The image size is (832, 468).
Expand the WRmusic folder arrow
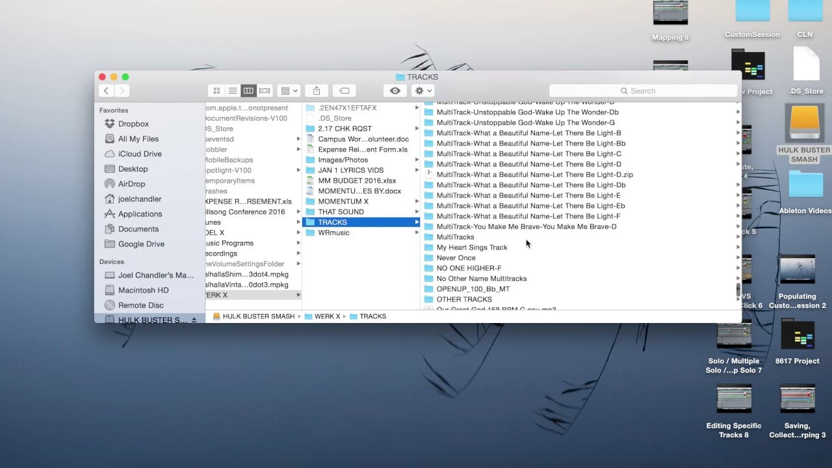click(417, 233)
